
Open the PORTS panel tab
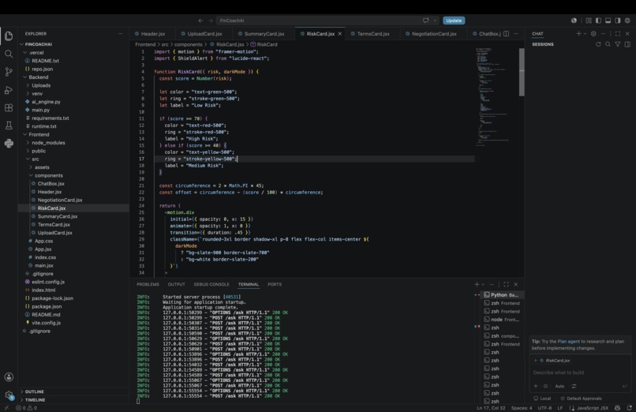[275, 284]
